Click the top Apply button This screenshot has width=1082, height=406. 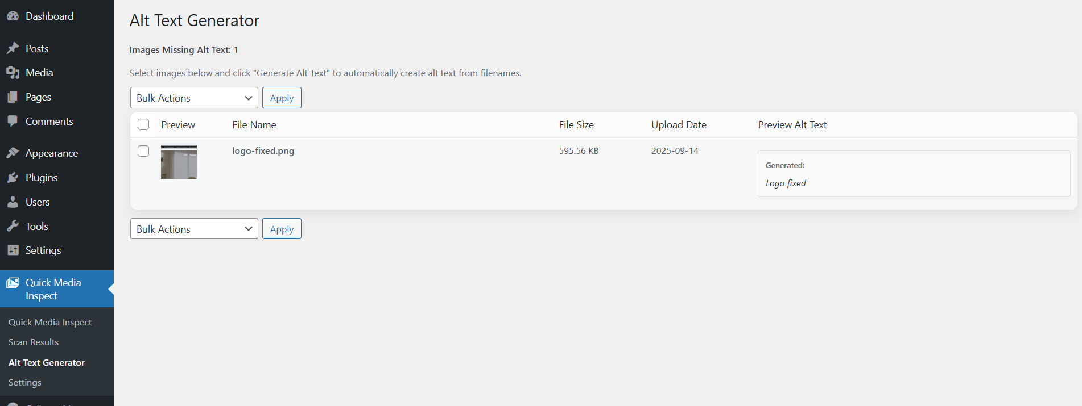[x=282, y=98]
